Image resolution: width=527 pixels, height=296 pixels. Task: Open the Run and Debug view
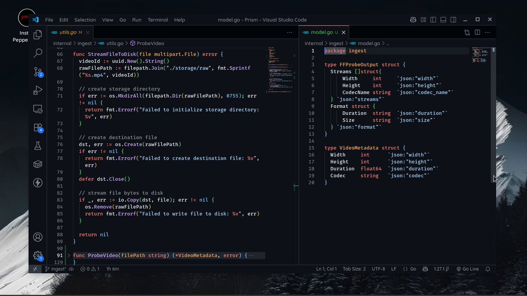[x=38, y=90]
